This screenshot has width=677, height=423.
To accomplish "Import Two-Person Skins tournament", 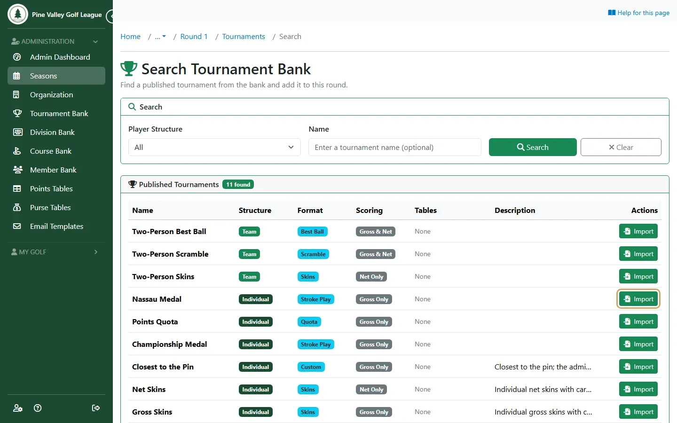I will tap(638, 276).
